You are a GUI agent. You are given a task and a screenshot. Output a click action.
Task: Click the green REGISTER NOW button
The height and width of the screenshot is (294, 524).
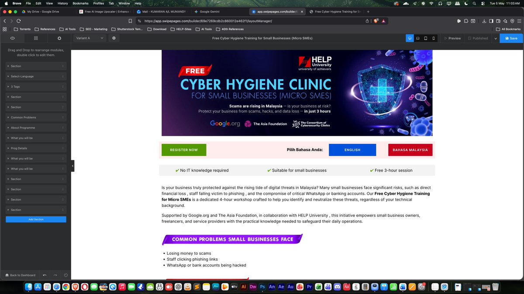(184, 150)
